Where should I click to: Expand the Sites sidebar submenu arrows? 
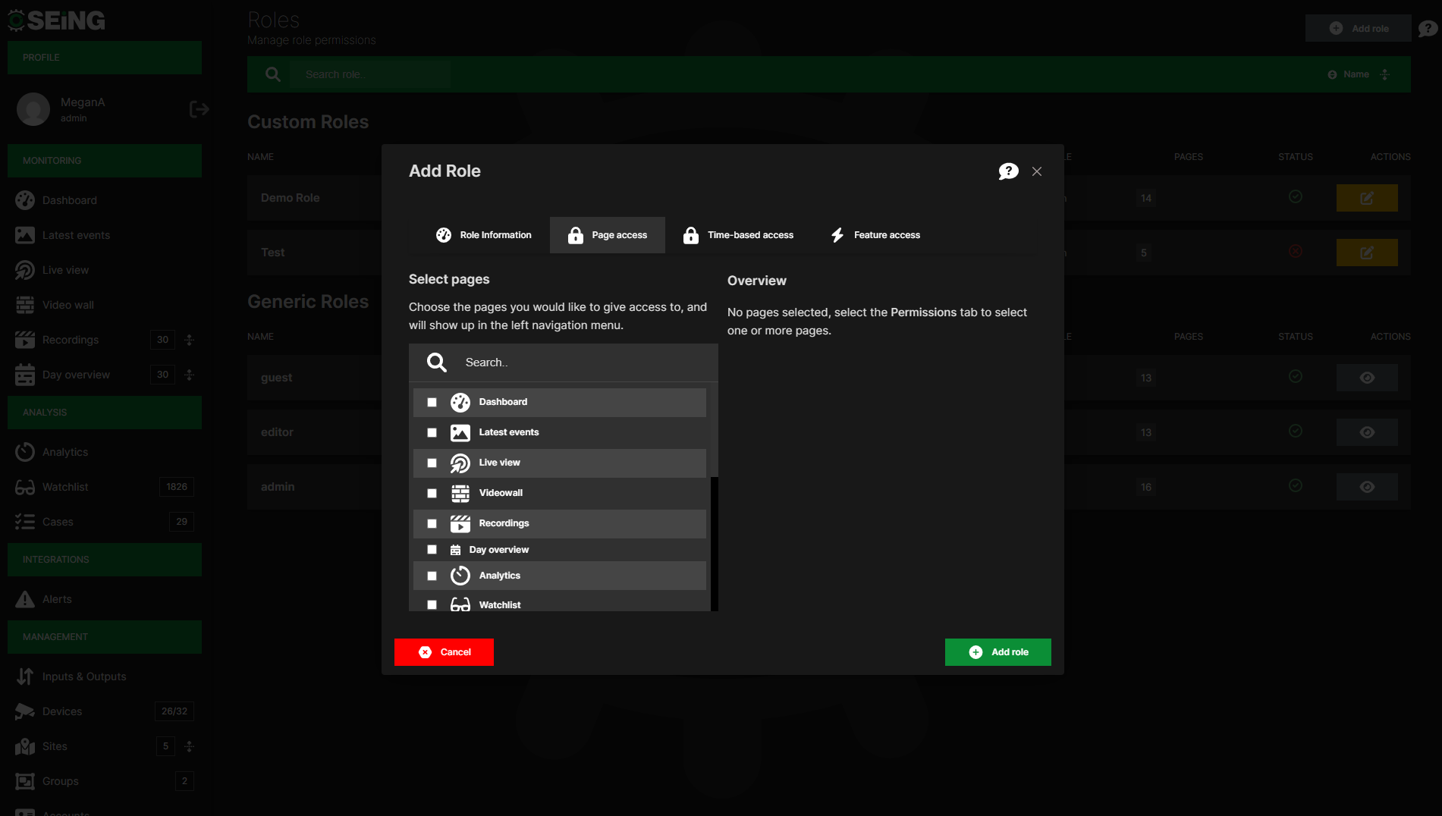click(x=190, y=746)
